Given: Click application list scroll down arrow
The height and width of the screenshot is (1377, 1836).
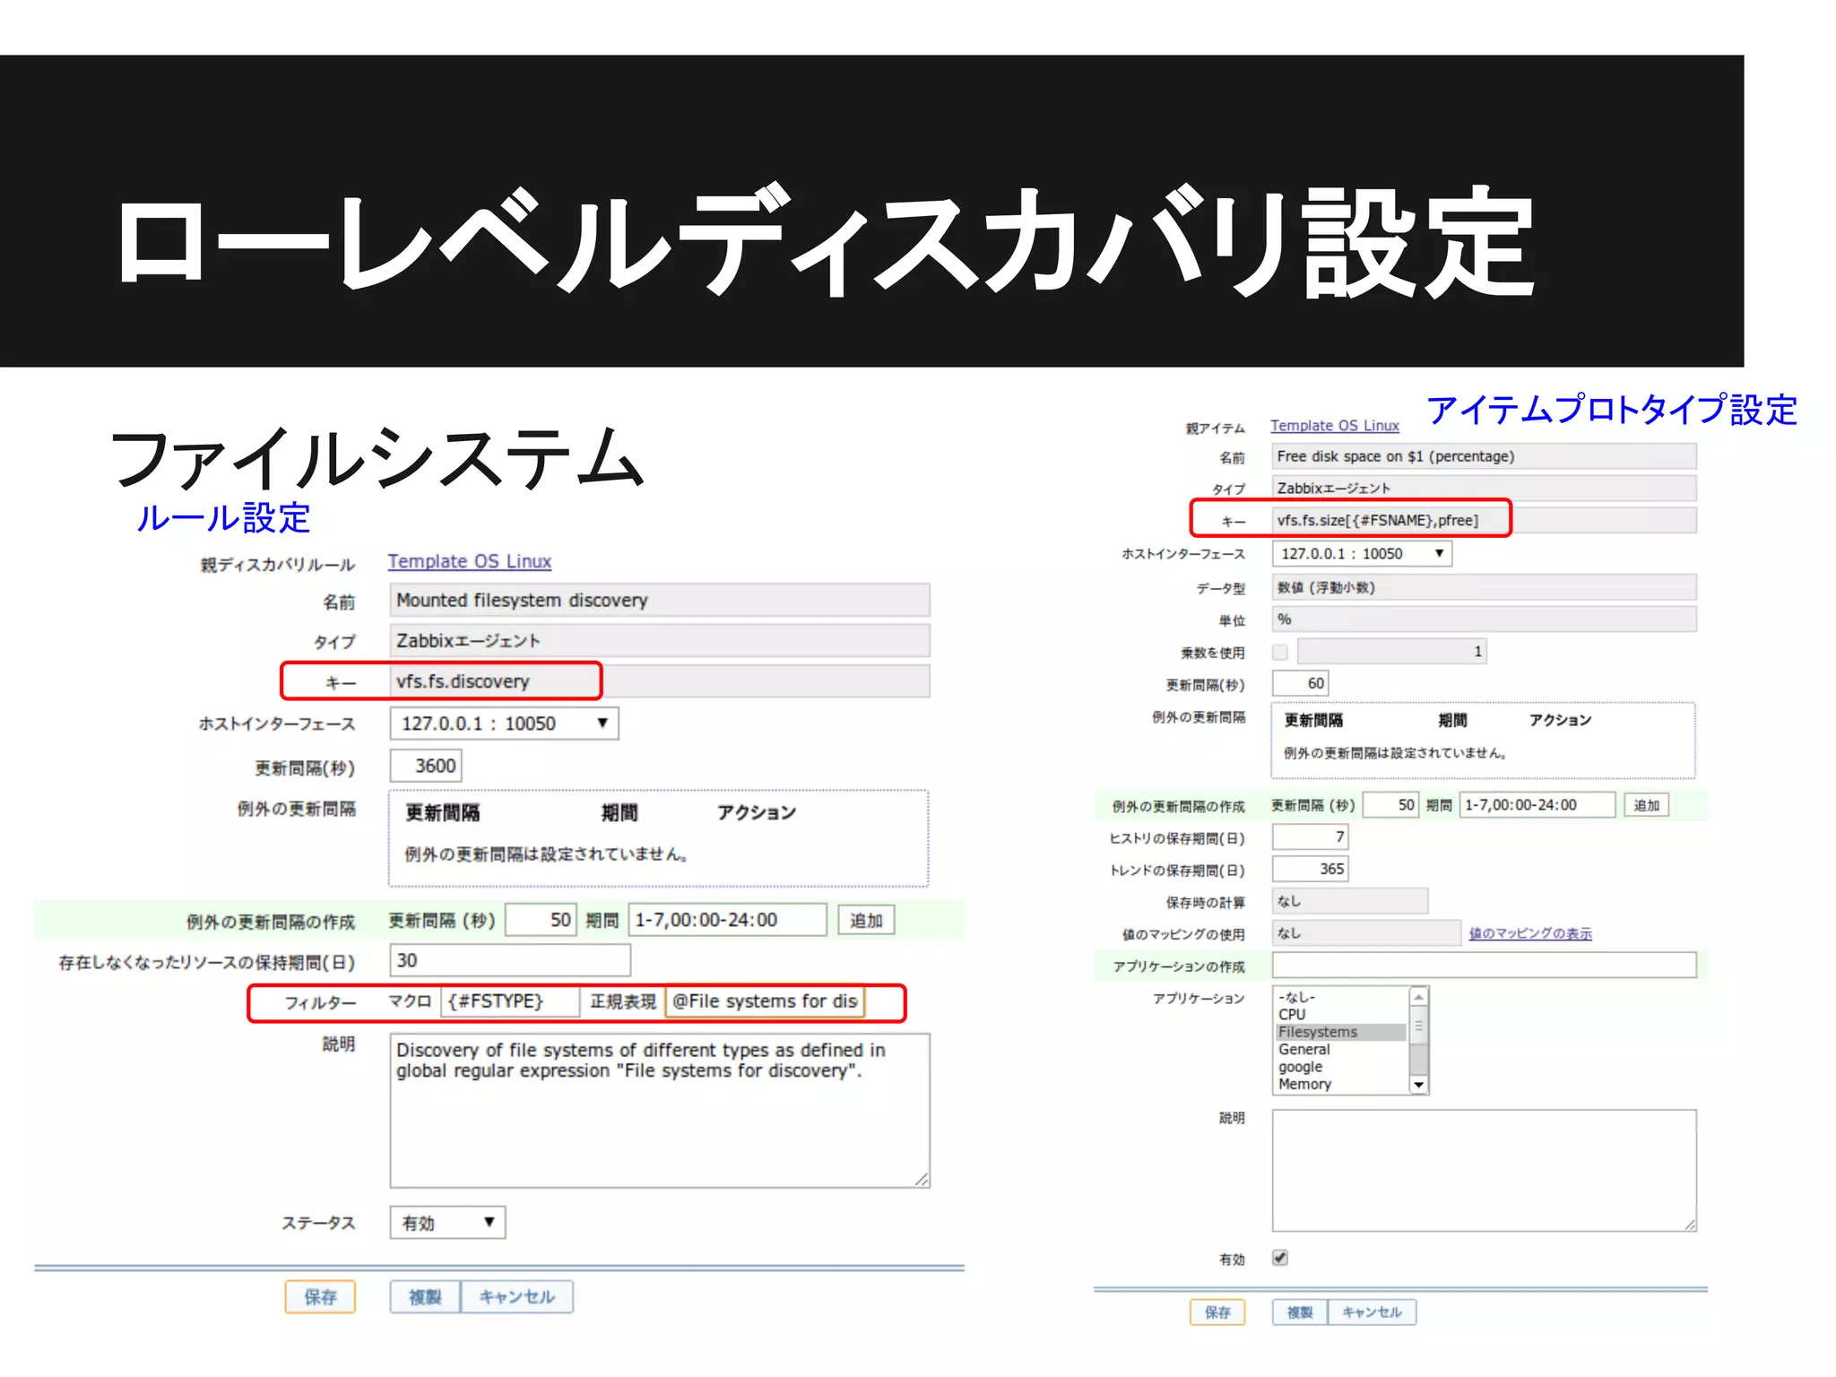Looking at the screenshot, I should (1418, 1085).
